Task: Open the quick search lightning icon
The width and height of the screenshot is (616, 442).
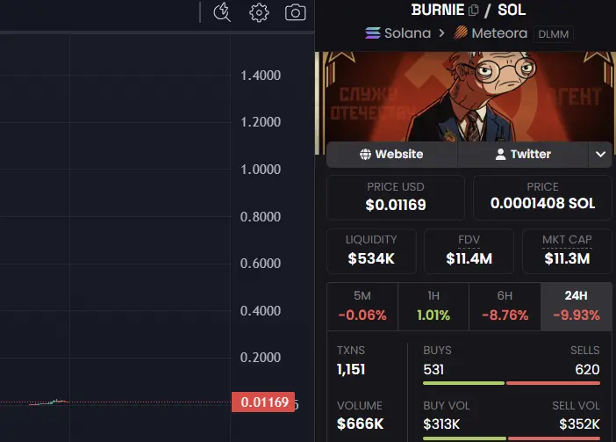Action: tap(222, 12)
